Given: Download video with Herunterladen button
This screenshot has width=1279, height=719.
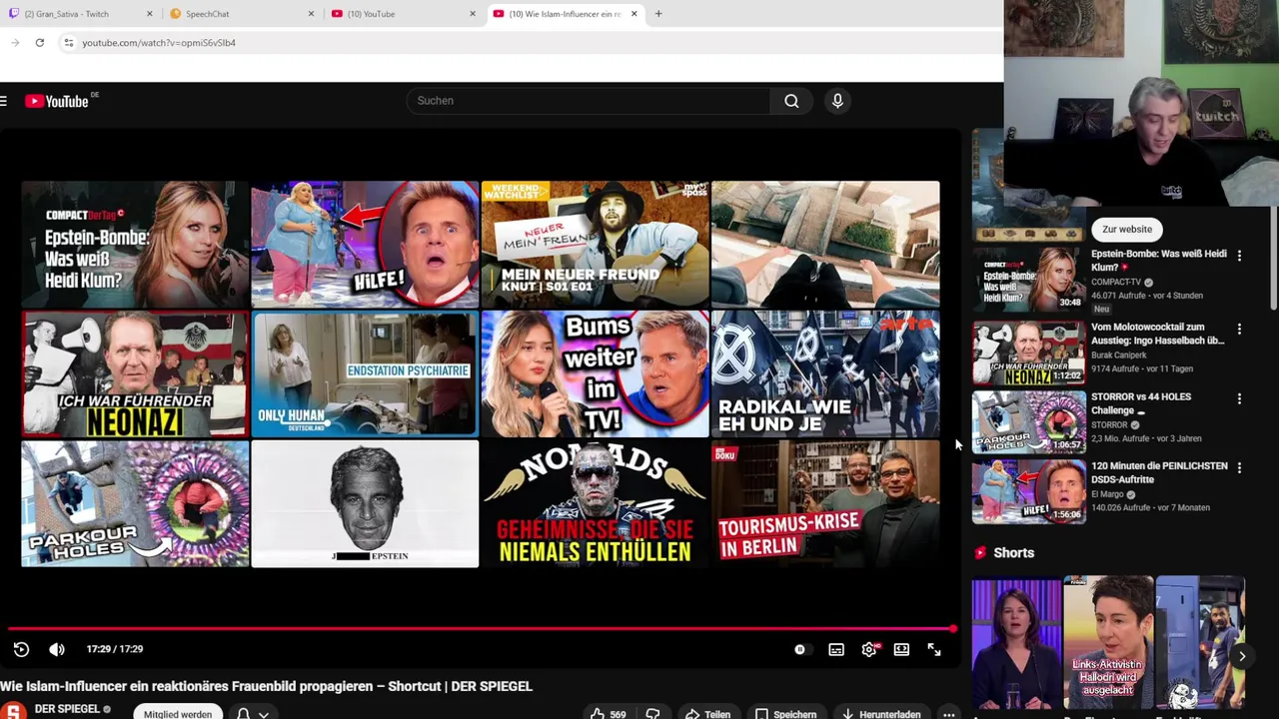Looking at the screenshot, I should tap(881, 714).
